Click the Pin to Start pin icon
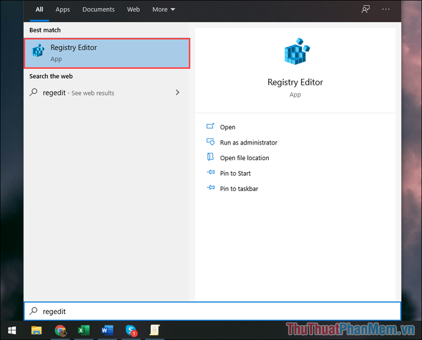422x340 pixels. (x=210, y=172)
